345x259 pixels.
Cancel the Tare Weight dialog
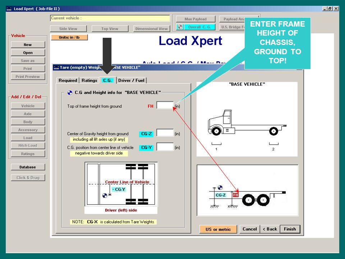pyautogui.click(x=249, y=229)
